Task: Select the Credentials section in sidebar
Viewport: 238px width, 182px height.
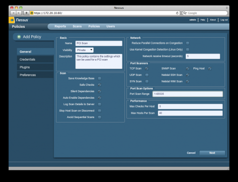Action: coord(35,60)
